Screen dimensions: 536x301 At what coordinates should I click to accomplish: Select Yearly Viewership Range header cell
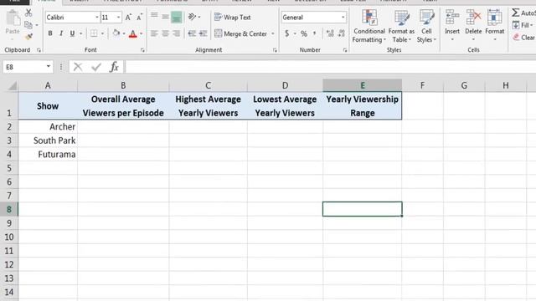(x=363, y=106)
